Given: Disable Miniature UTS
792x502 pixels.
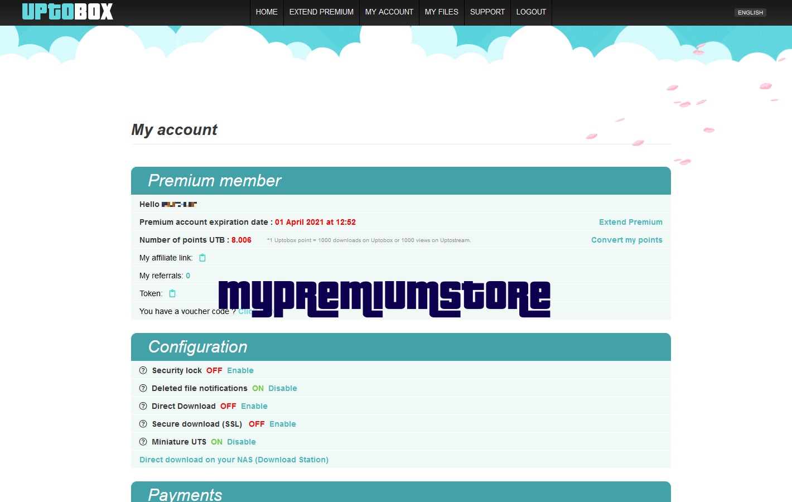Looking at the screenshot, I should pos(242,442).
